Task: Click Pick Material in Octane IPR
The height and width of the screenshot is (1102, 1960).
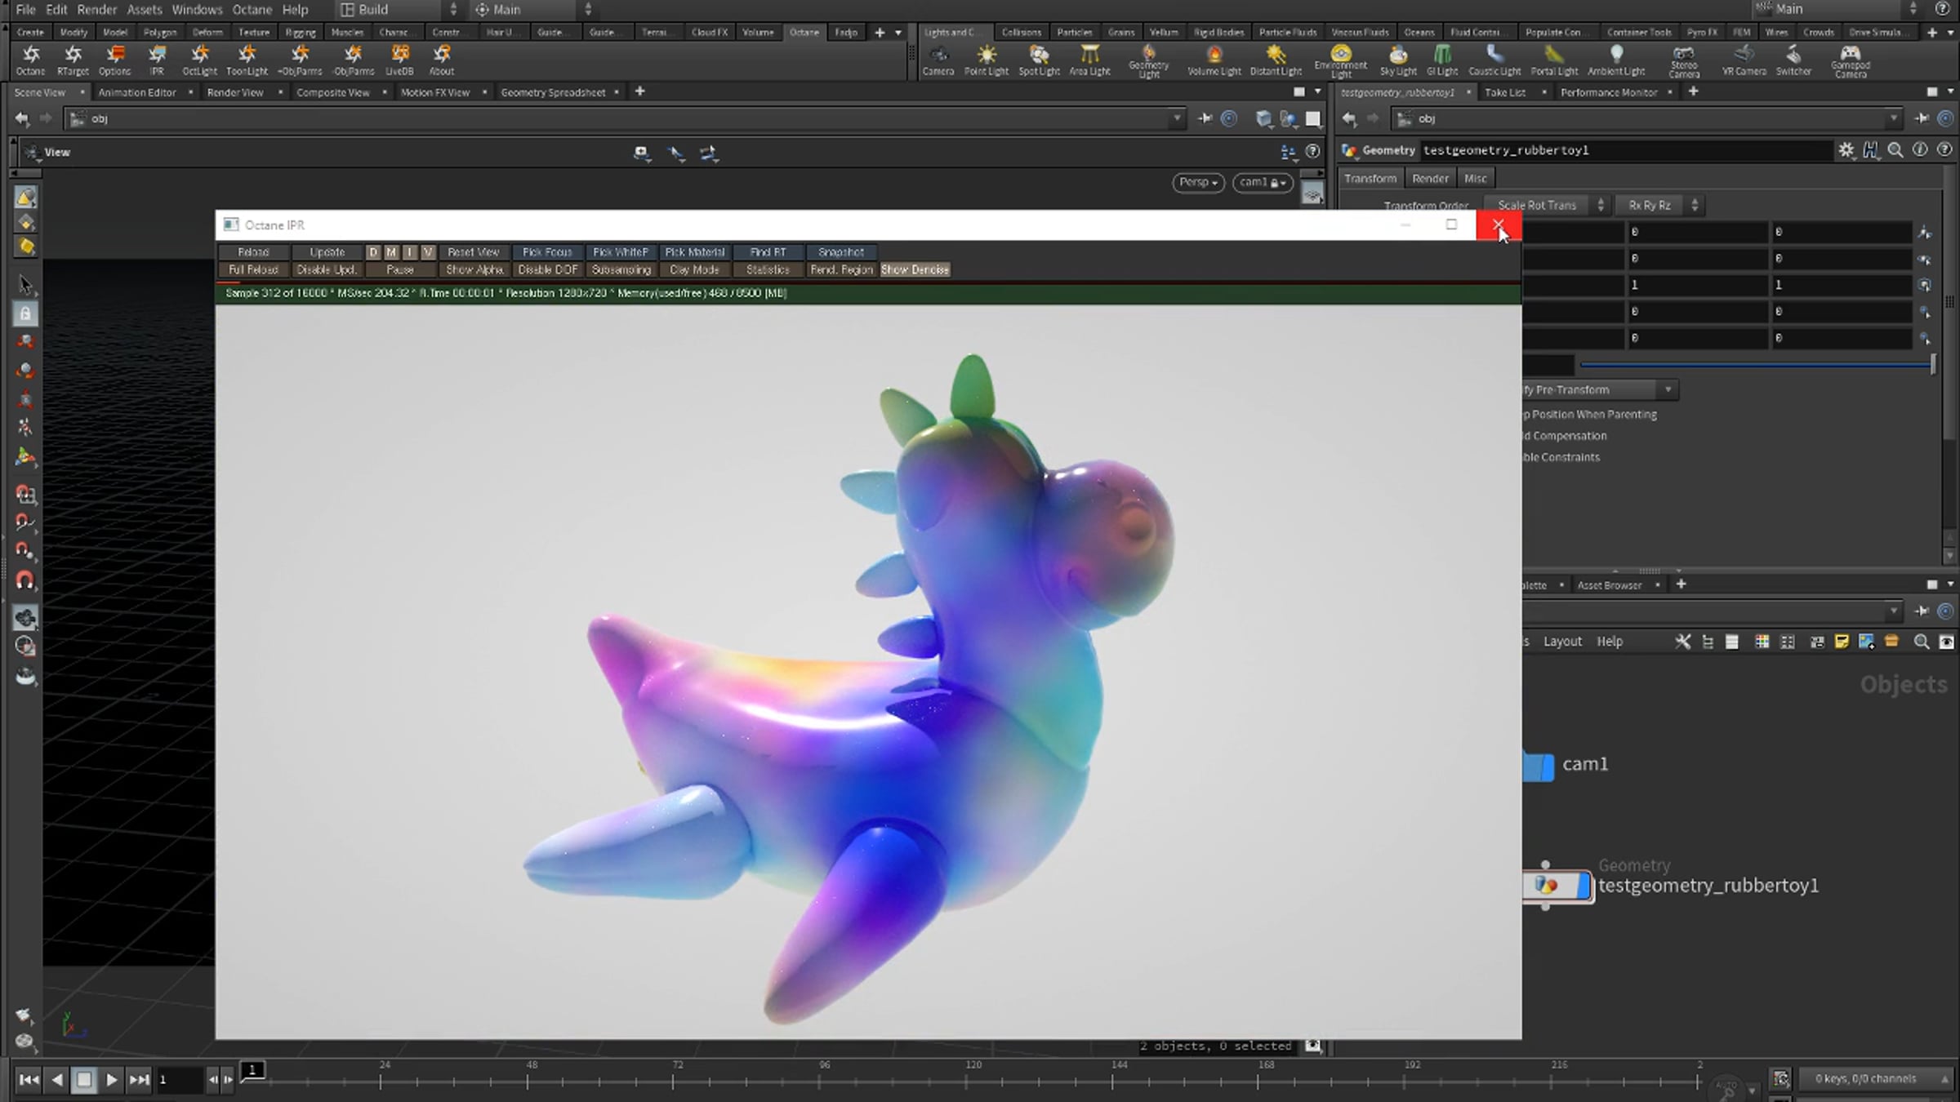Action: pyautogui.click(x=695, y=252)
